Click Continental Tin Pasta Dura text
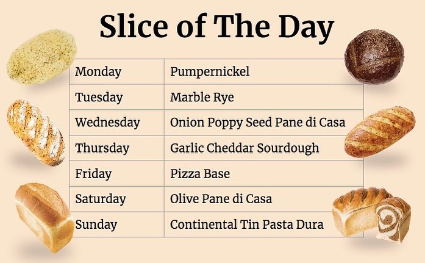 pos(246,225)
